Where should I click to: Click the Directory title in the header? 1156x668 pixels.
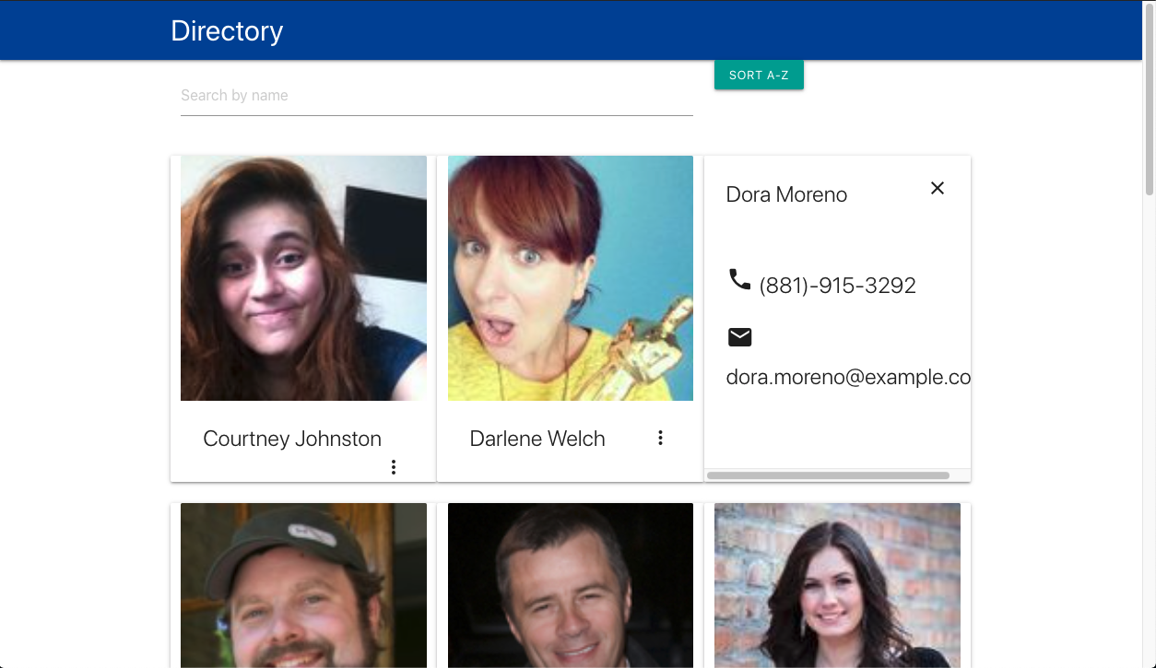[227, 30]
